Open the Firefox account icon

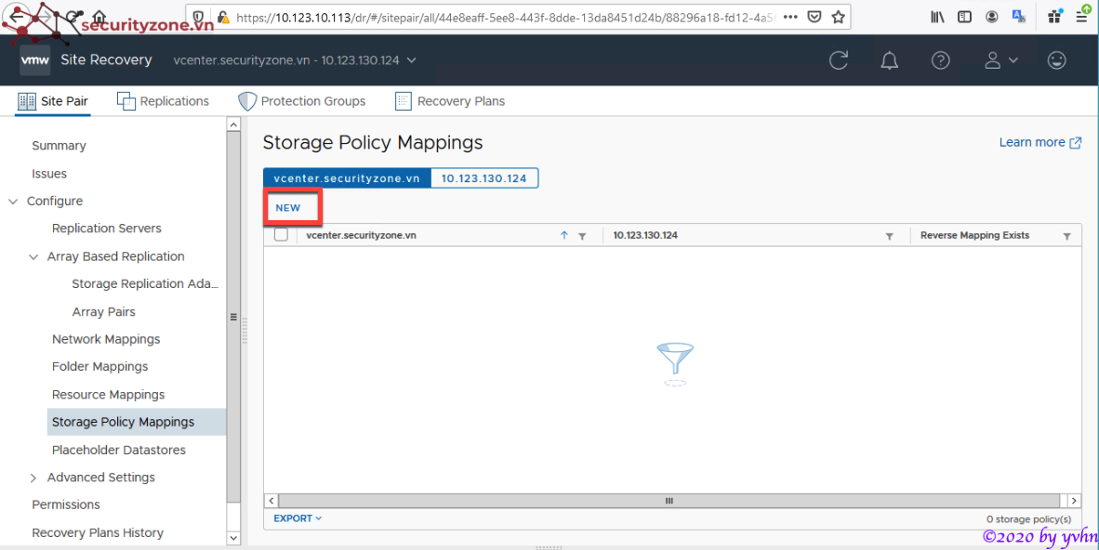(992, 18)
